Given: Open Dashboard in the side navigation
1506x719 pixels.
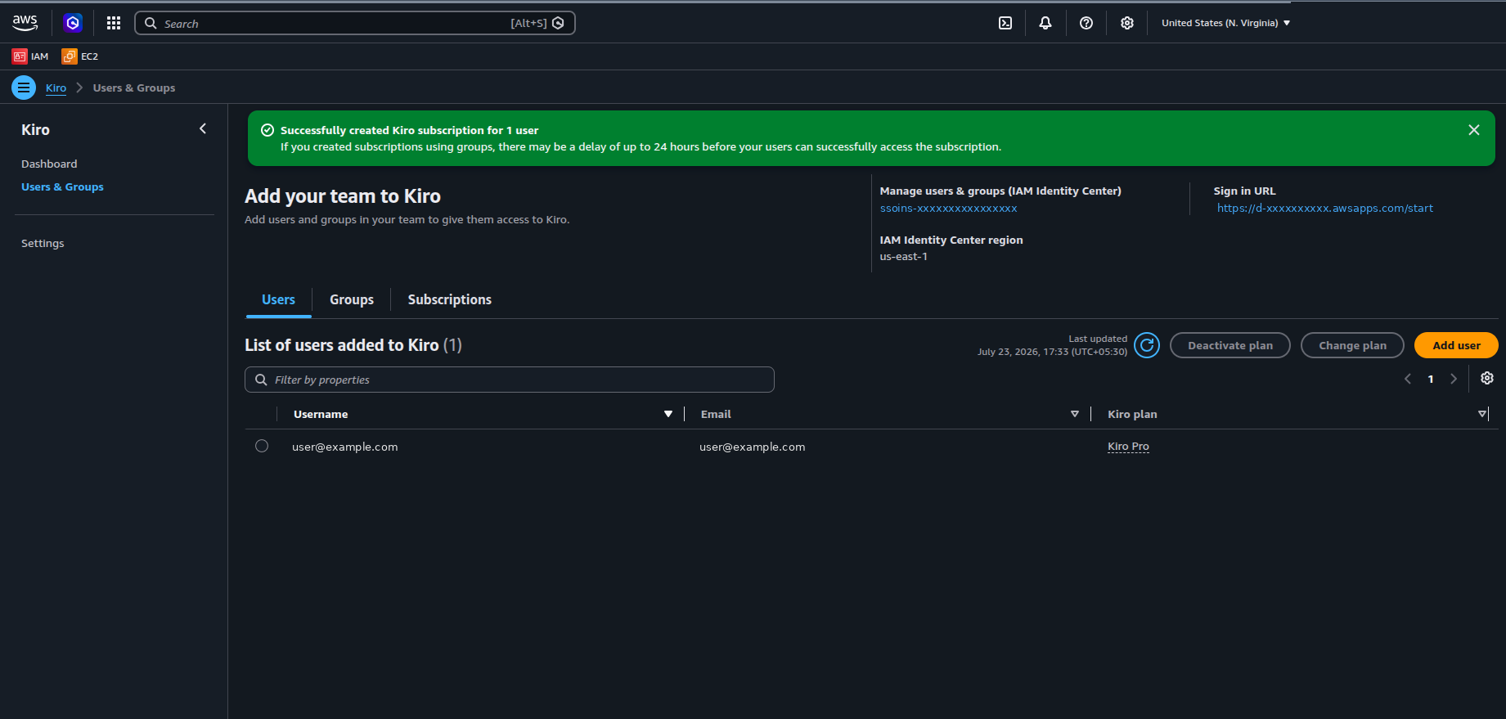Looking at the screenshot, I should 49,164.
